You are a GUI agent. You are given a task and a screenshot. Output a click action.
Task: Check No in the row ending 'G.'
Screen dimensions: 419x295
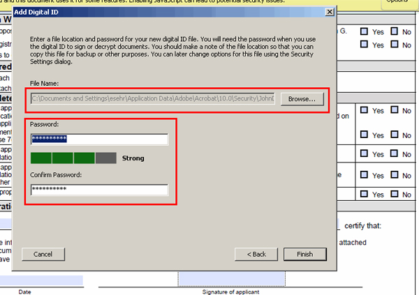pos(395,31)
